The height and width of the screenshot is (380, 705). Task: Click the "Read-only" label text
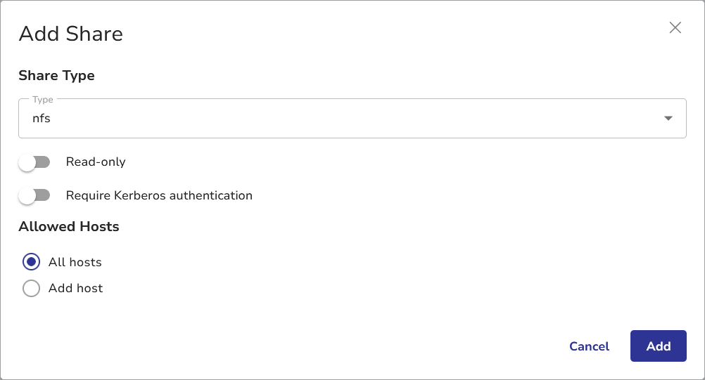coord(96,162)
